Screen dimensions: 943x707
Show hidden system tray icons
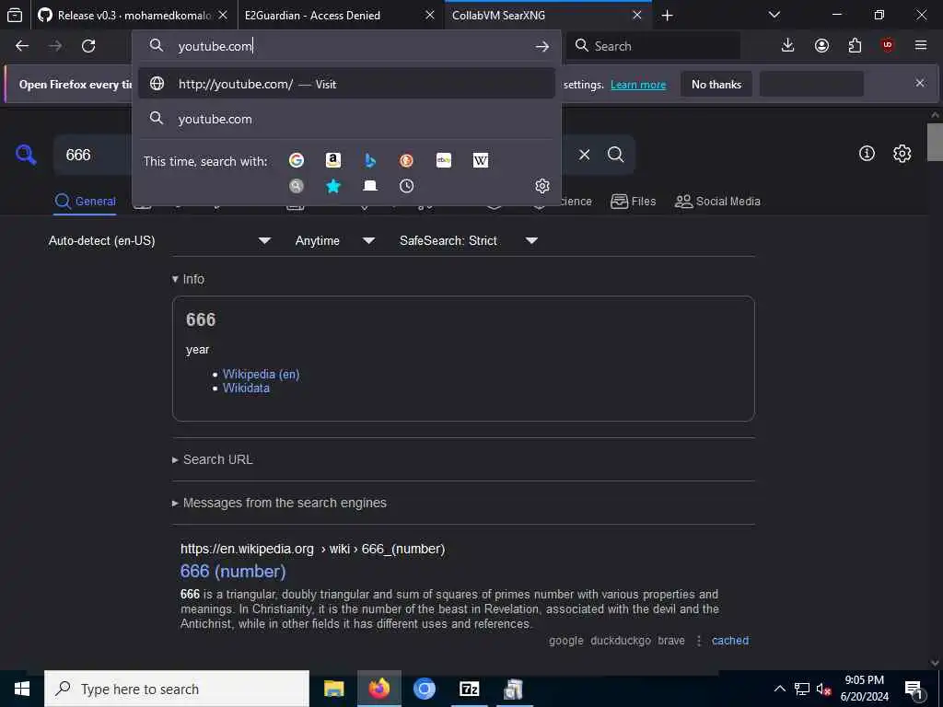click(779, 689)
